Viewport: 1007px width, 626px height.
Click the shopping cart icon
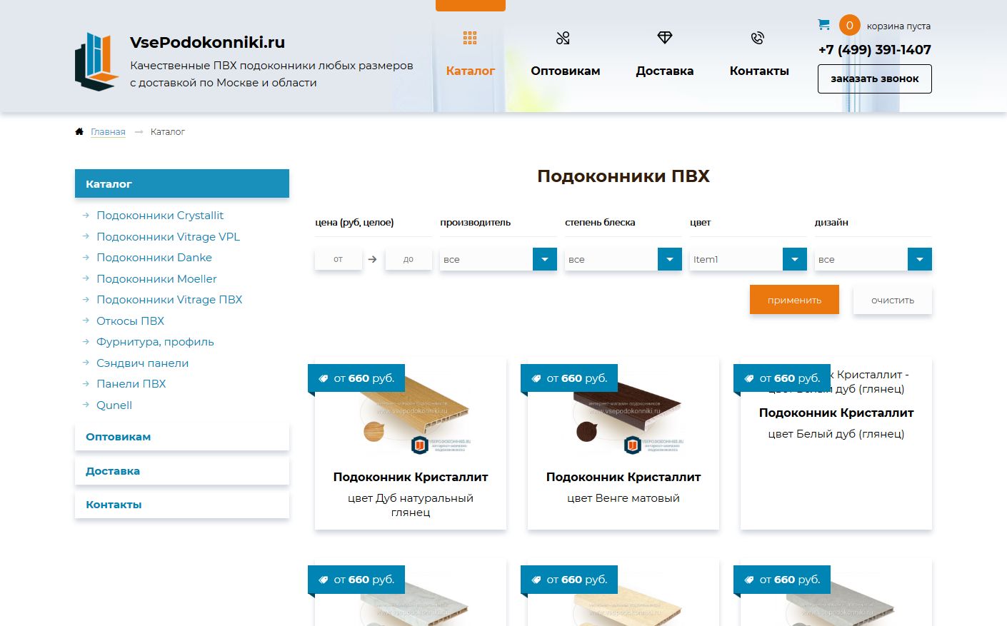pyautogui.click(x=823, y=25)
